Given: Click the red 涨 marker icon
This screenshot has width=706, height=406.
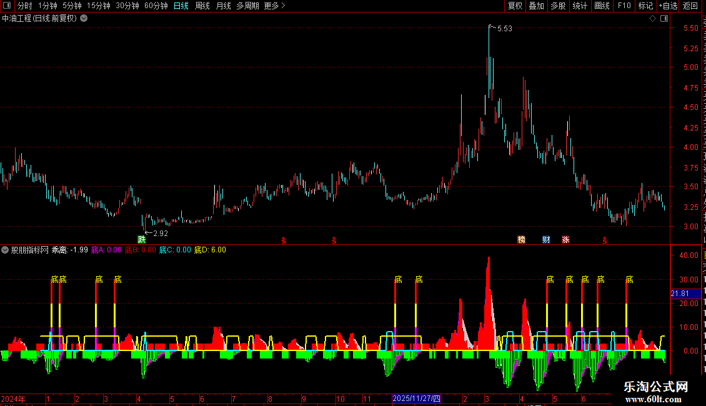Looking at the screenshot, I should click(x=565, y=239).
